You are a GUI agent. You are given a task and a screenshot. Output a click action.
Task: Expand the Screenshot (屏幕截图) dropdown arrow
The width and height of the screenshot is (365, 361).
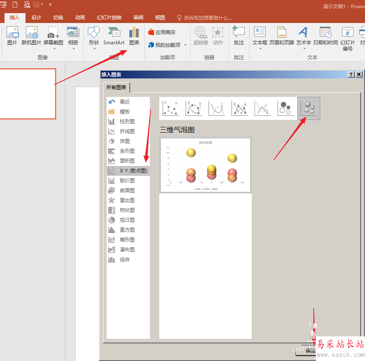coord(54,49)
